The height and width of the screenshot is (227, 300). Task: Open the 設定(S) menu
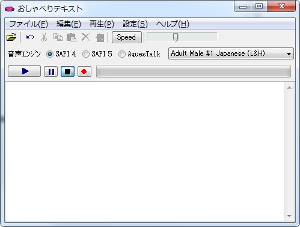135,24
